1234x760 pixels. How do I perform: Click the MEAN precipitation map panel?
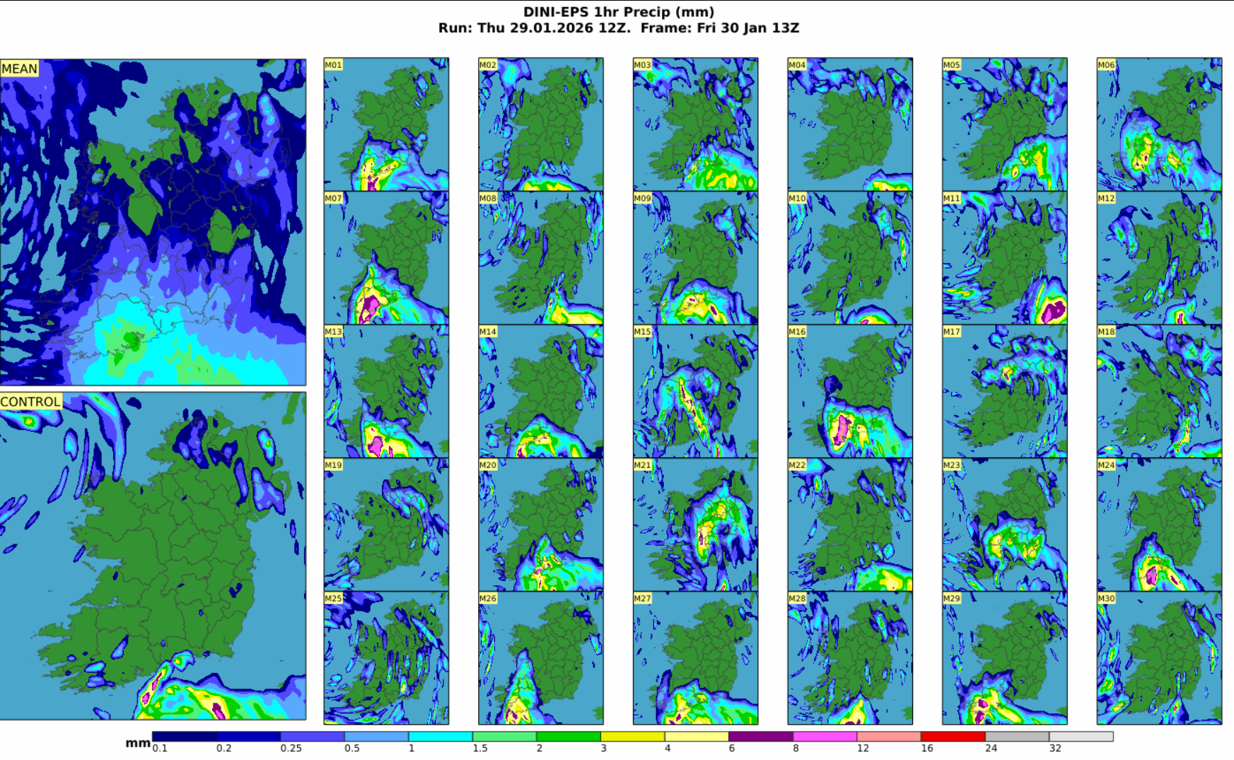(153, 222)
